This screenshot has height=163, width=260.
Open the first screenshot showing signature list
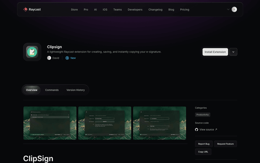50,123
